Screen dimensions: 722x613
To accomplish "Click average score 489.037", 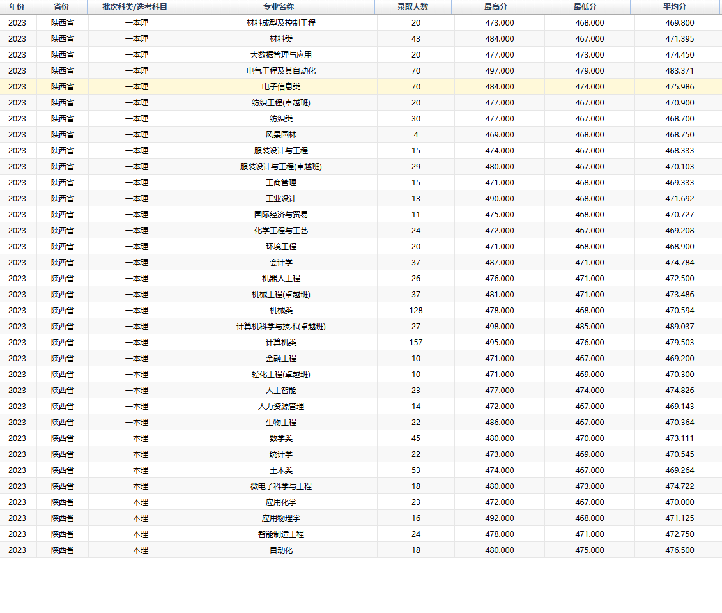I will click(x=680, y=326).
